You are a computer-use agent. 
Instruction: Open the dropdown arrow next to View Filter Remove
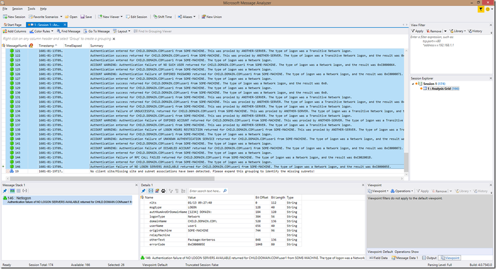point(445,31)
